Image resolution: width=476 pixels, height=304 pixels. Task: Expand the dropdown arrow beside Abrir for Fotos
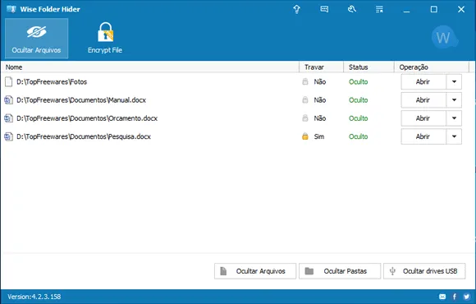(454, 82)
